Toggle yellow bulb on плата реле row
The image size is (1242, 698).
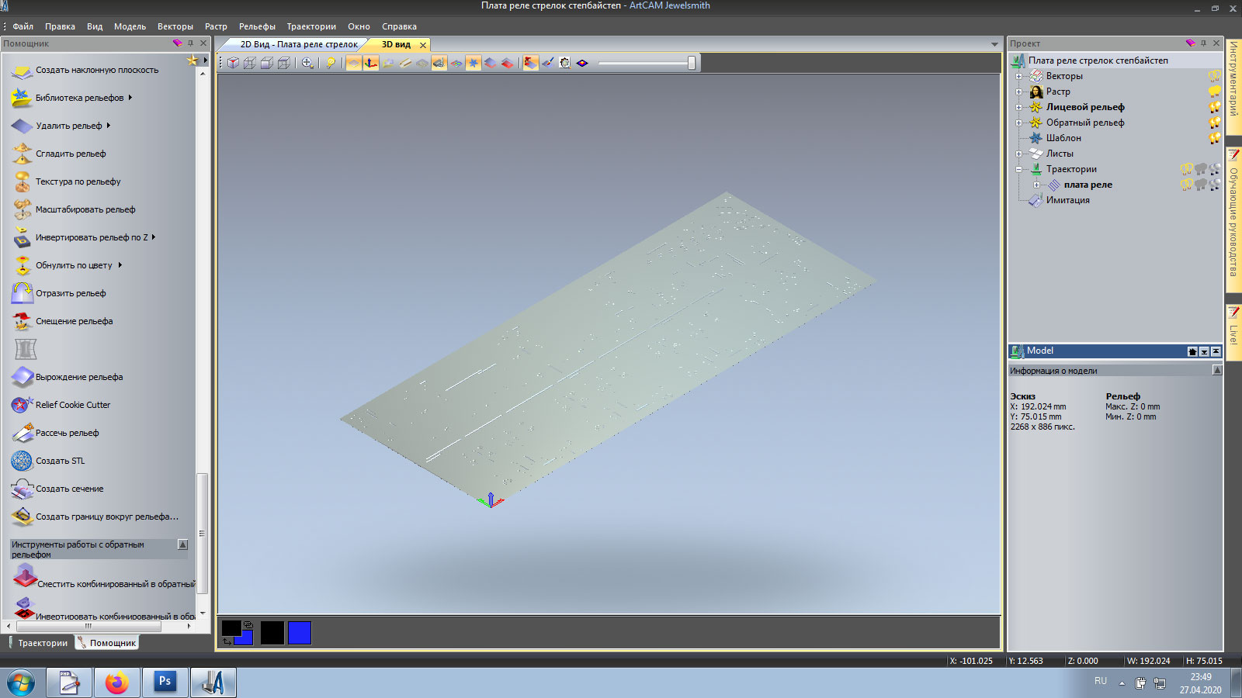coord(1186,185)
